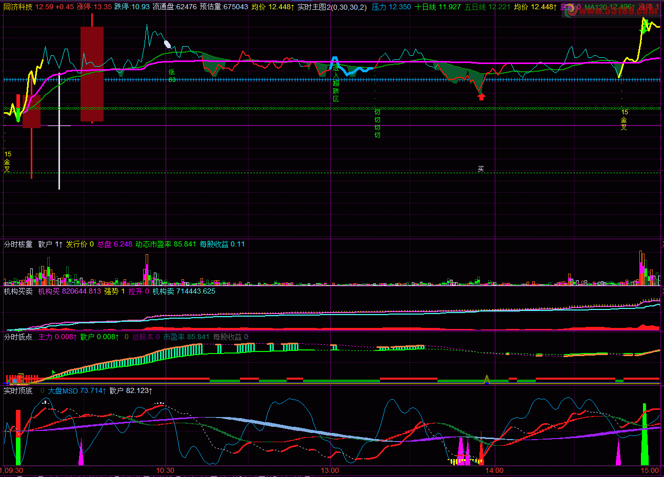The height and width of the screenshot is (477, 664).
Task: Click the 十日线 11.927 indicator value
Action: coord(438,7)
